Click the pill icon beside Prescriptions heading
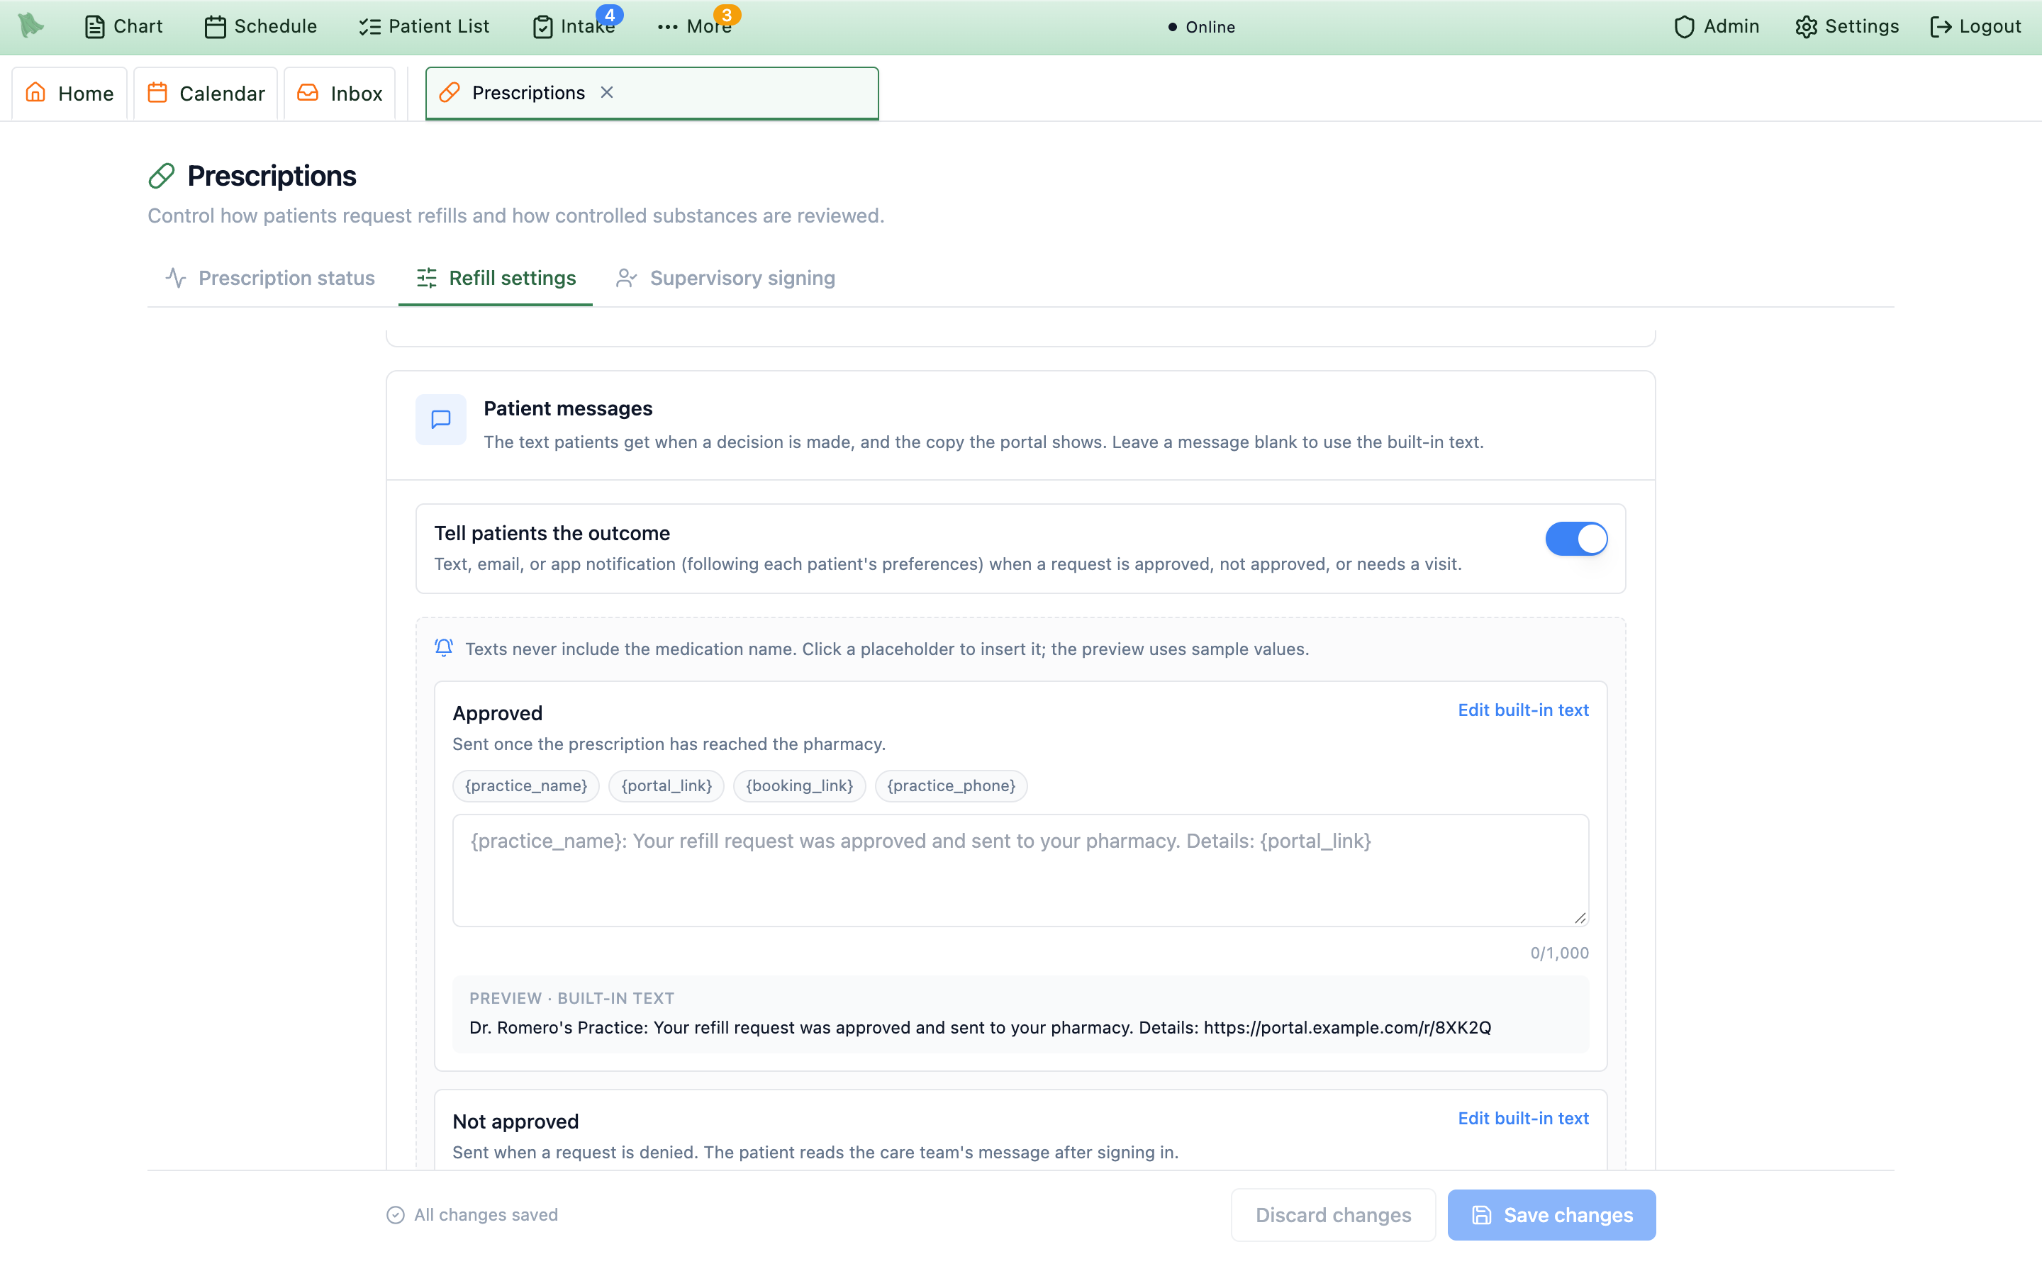The width and height of the screenshot is (2042, 1276). tap(161, 176)
